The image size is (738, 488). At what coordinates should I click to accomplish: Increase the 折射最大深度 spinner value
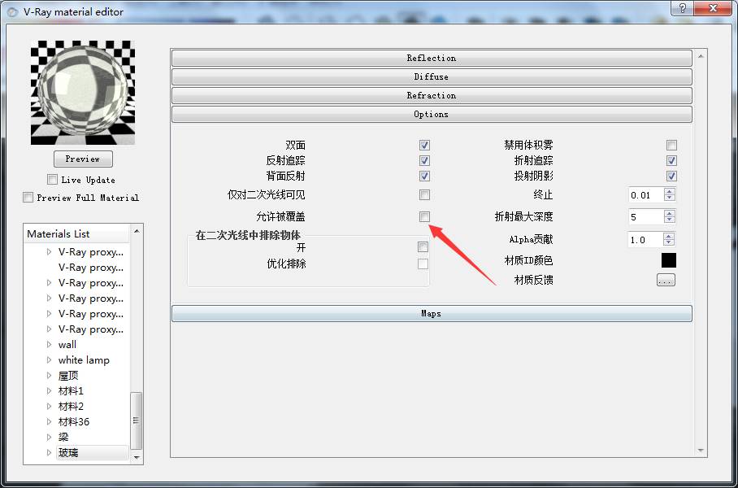669,214
